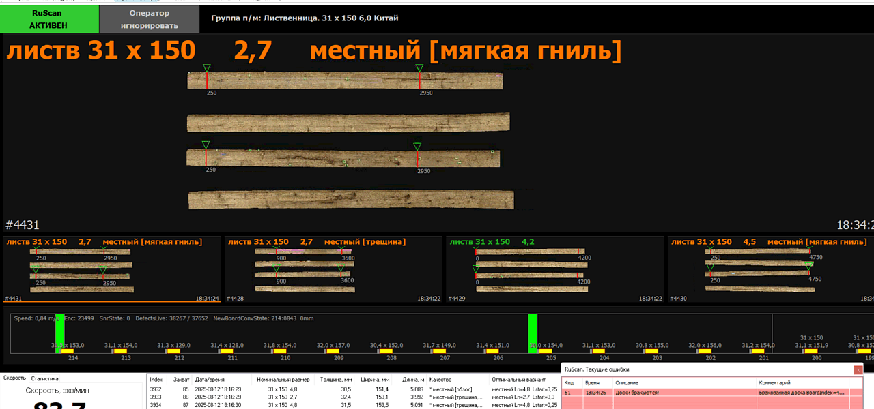Close the RuScan Текущие ошибки window
Viewport: 874px width, 409px height.
pyautogui.click(x=858, y=369)
